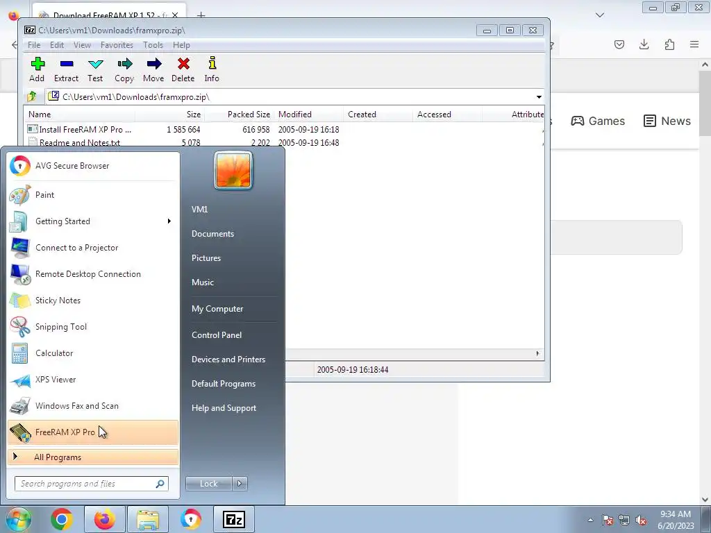Open the Edit menu in 7-Zip
Image resolution: width=711 pixels, height=533 pixels.
(x=57, y=45)
